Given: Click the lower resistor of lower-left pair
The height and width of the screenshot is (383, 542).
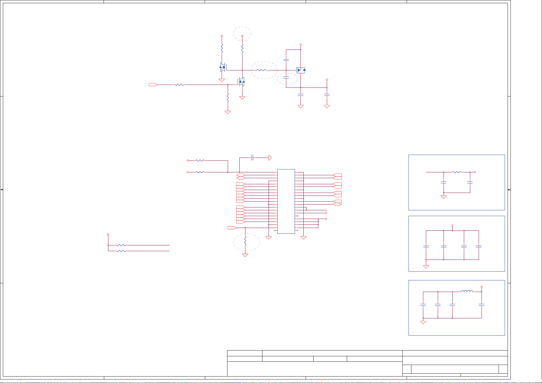Looking at the screenshot, I should coord(121,251).
